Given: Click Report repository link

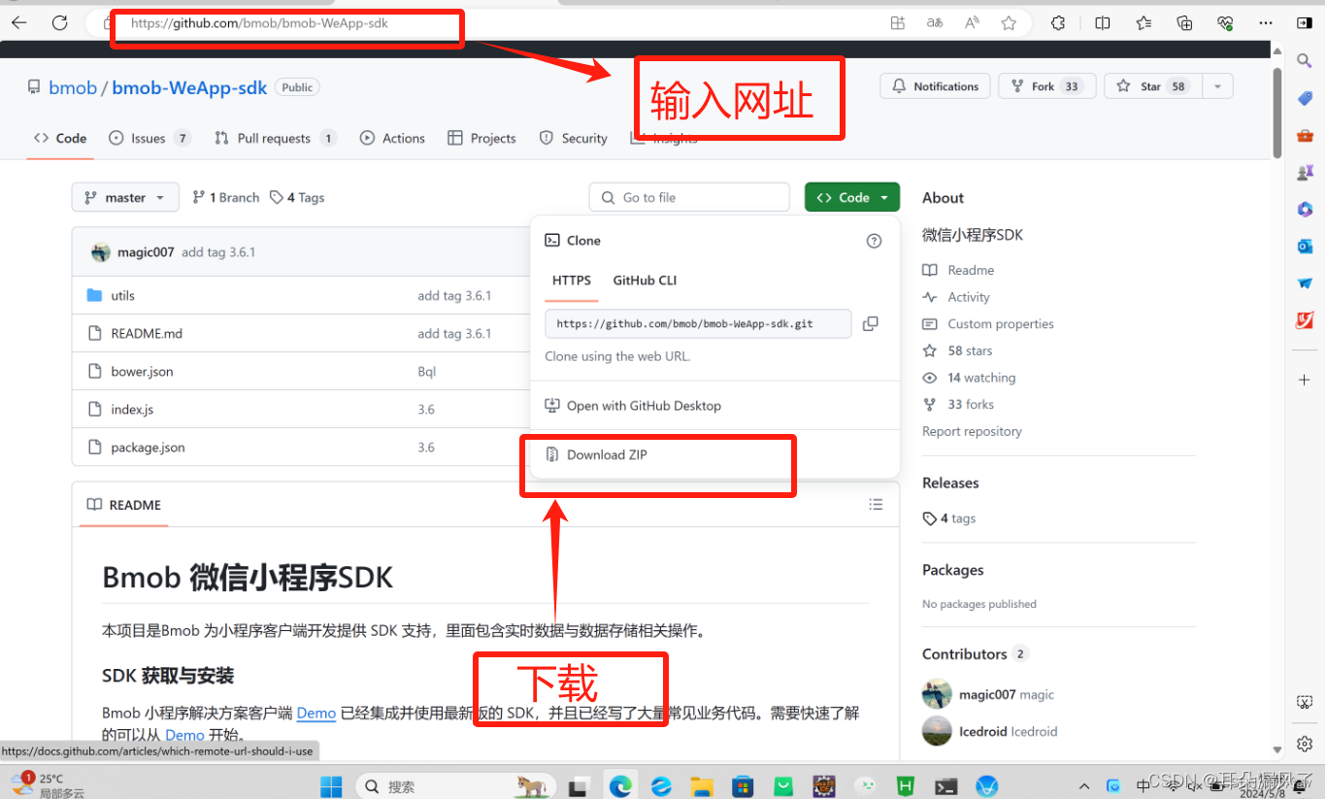Looking at the screenshot, I should 972,431.
